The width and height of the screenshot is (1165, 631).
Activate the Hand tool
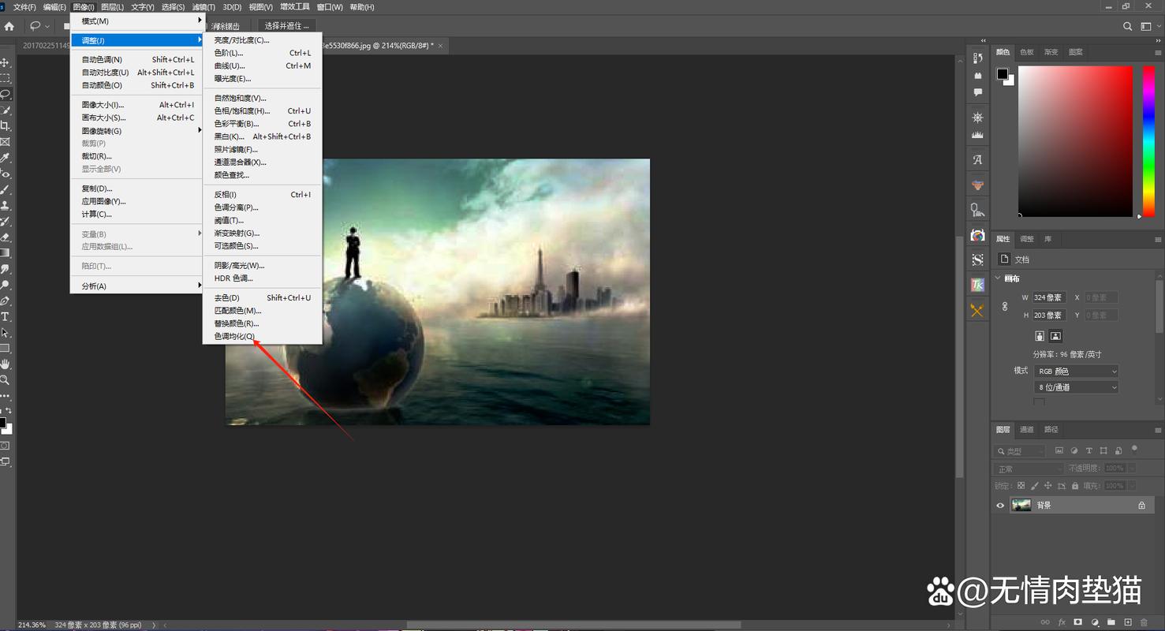tap(5, 364)
